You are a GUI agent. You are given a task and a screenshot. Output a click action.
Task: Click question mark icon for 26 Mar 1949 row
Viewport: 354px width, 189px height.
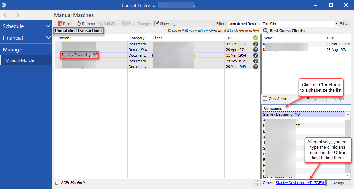click(x=256, y=67)
